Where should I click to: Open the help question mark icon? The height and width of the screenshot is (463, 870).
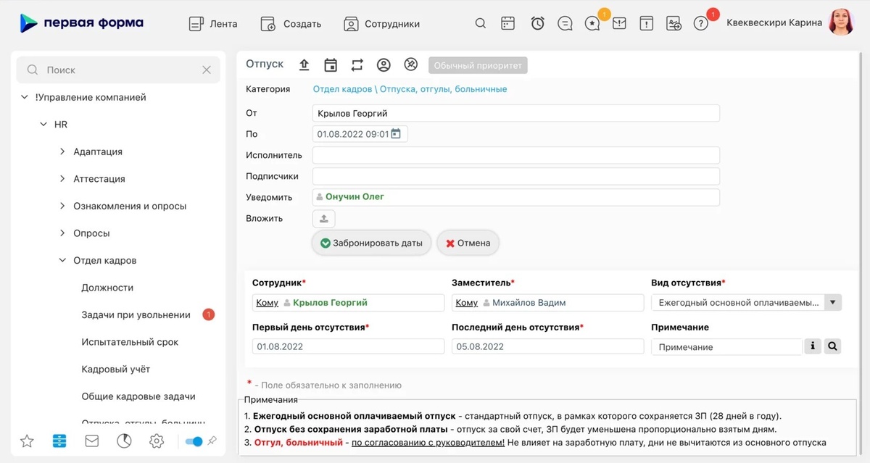pyautogui.click(x=700, y=23)
